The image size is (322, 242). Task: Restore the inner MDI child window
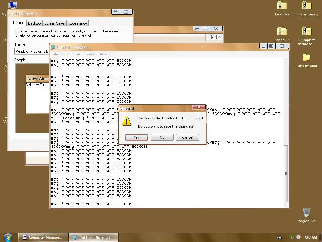(x=214, y=37)
